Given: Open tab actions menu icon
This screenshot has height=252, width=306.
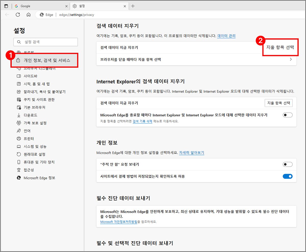Looking at the screenshot, I should coord(6,6).
